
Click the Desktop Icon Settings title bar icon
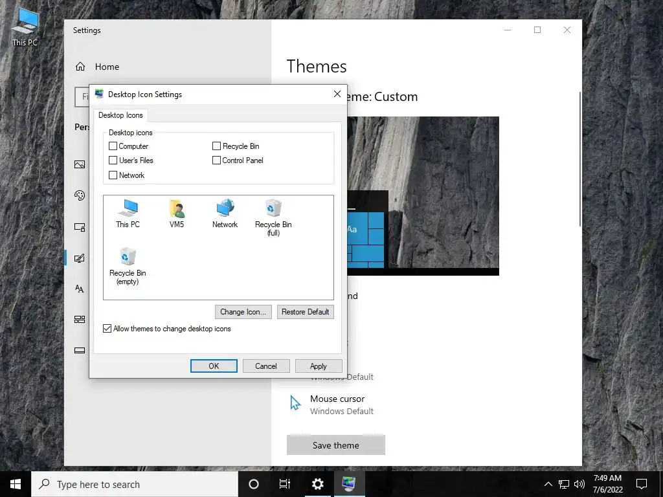(x=99, y=94)
